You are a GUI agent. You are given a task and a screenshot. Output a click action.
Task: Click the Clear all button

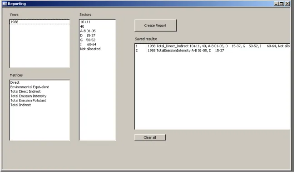click(150, 137)
